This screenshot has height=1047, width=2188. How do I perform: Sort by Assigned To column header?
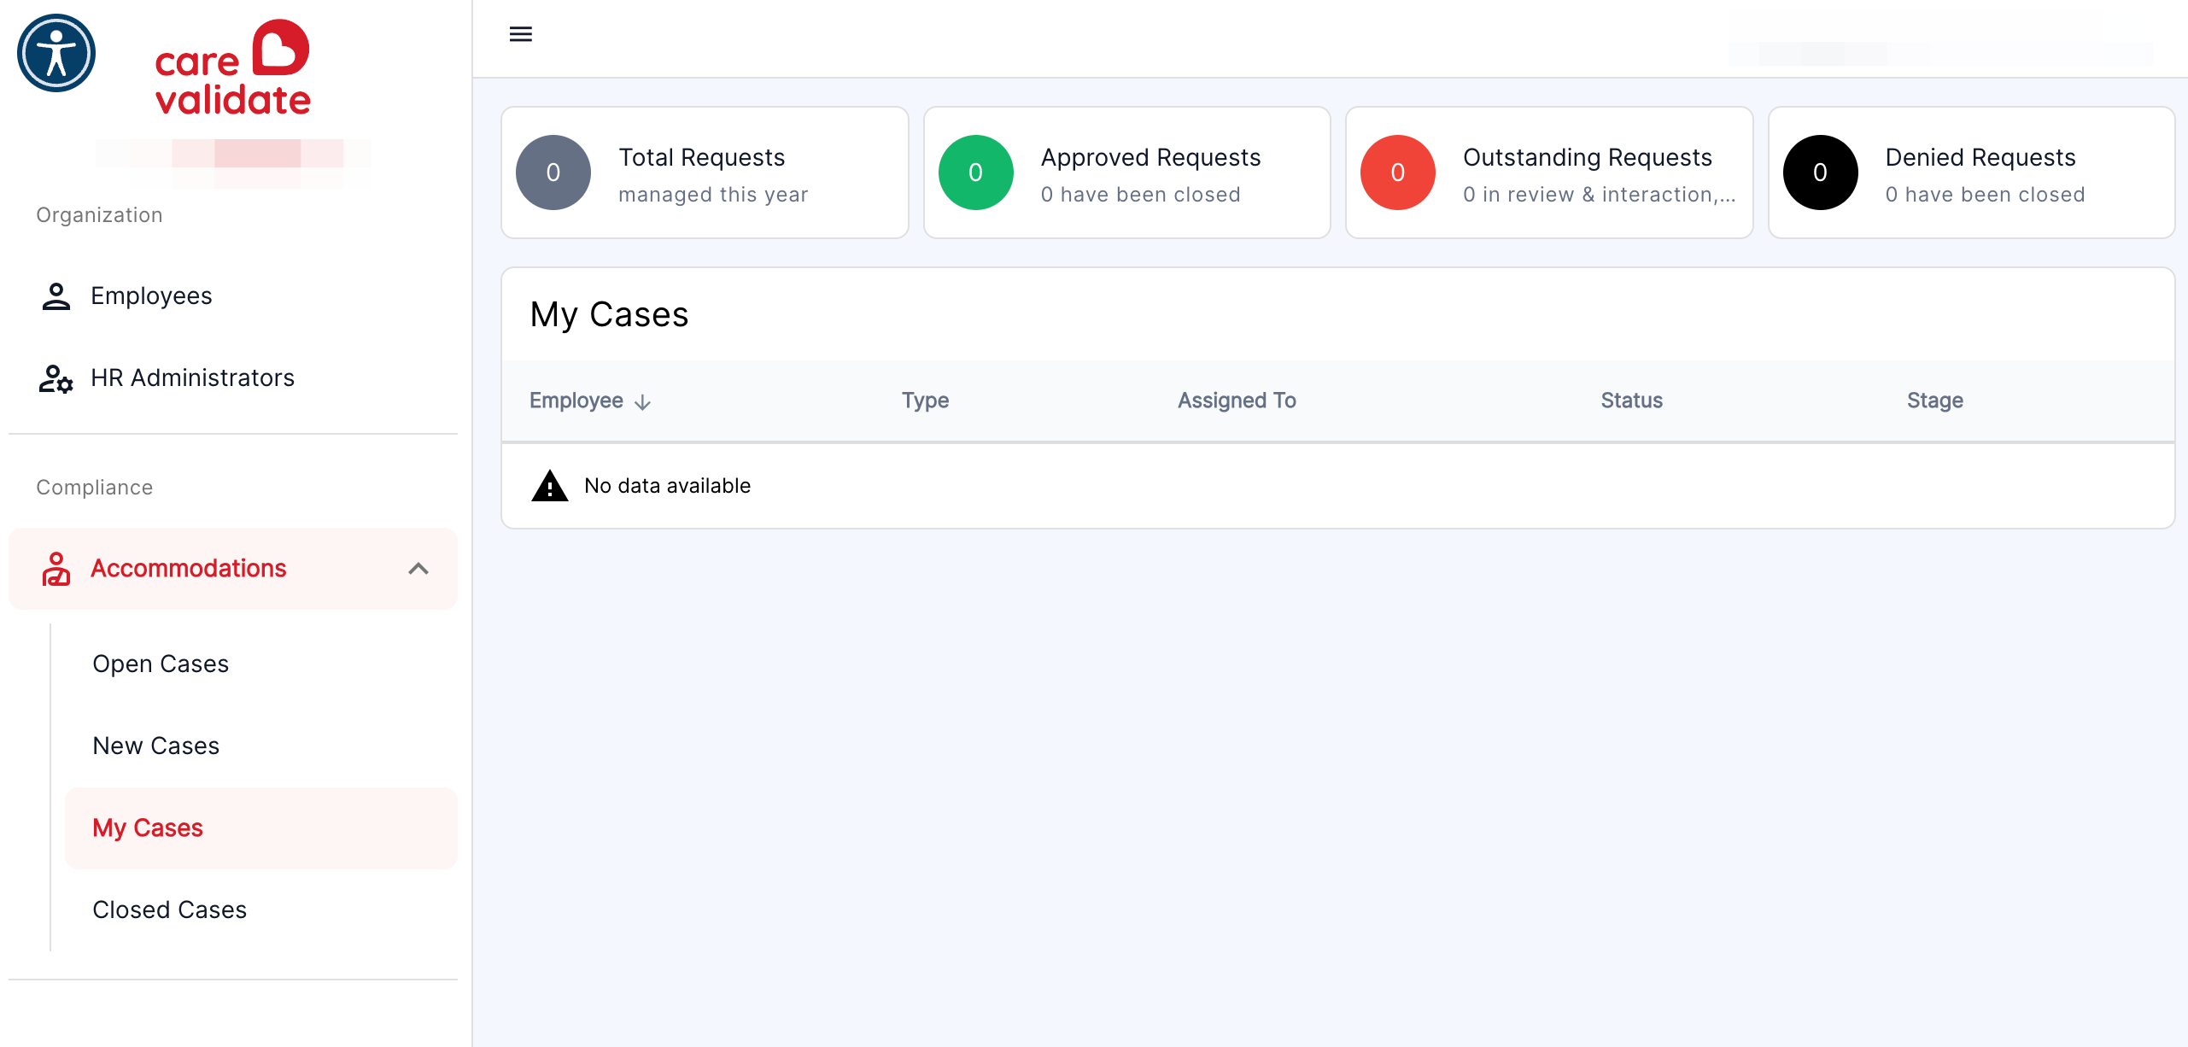tap(1237, 401)
